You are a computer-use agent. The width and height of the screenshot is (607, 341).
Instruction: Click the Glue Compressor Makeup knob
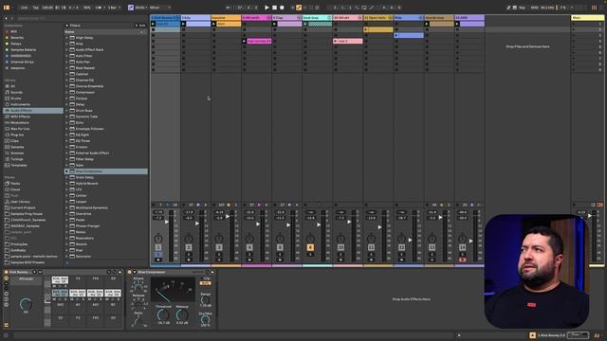point(182,314)
